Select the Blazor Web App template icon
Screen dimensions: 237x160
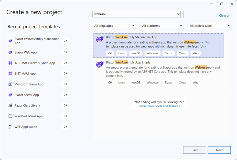tap(10, 52)
